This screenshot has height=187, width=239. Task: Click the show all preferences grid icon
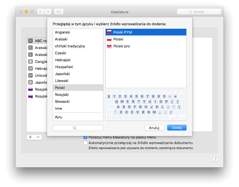click(x=59, y=12)
